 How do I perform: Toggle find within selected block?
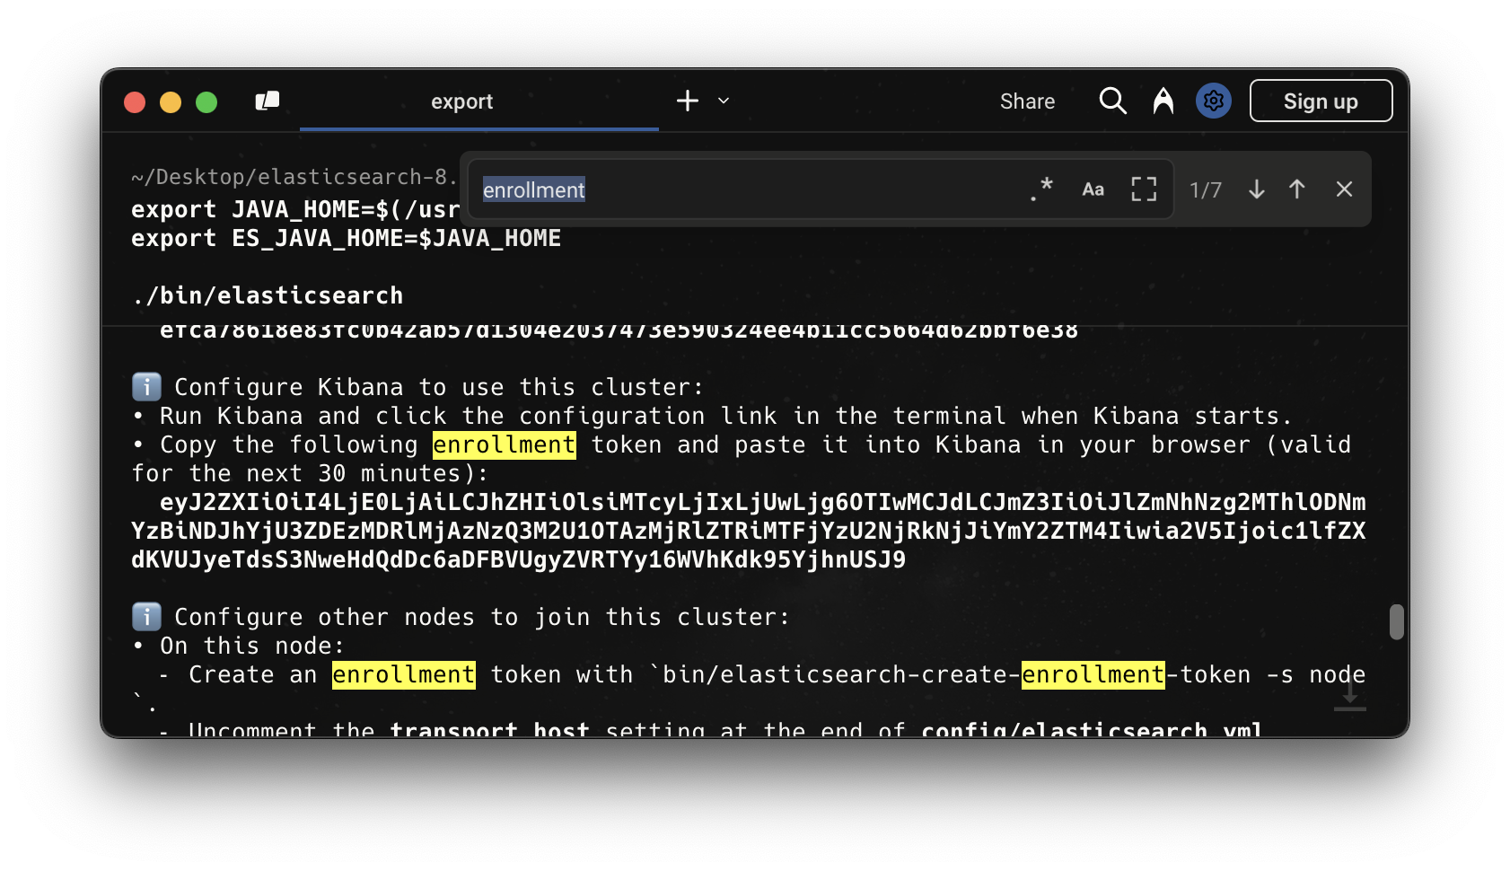coord(1143,189)
